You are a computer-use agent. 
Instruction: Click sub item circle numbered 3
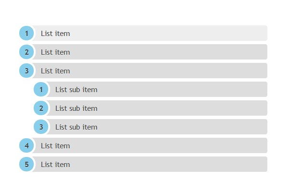click(x=41, y=127)
